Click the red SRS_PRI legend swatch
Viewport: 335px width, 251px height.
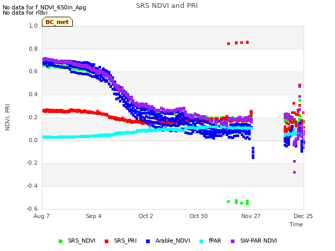click(x=106, y=241)
